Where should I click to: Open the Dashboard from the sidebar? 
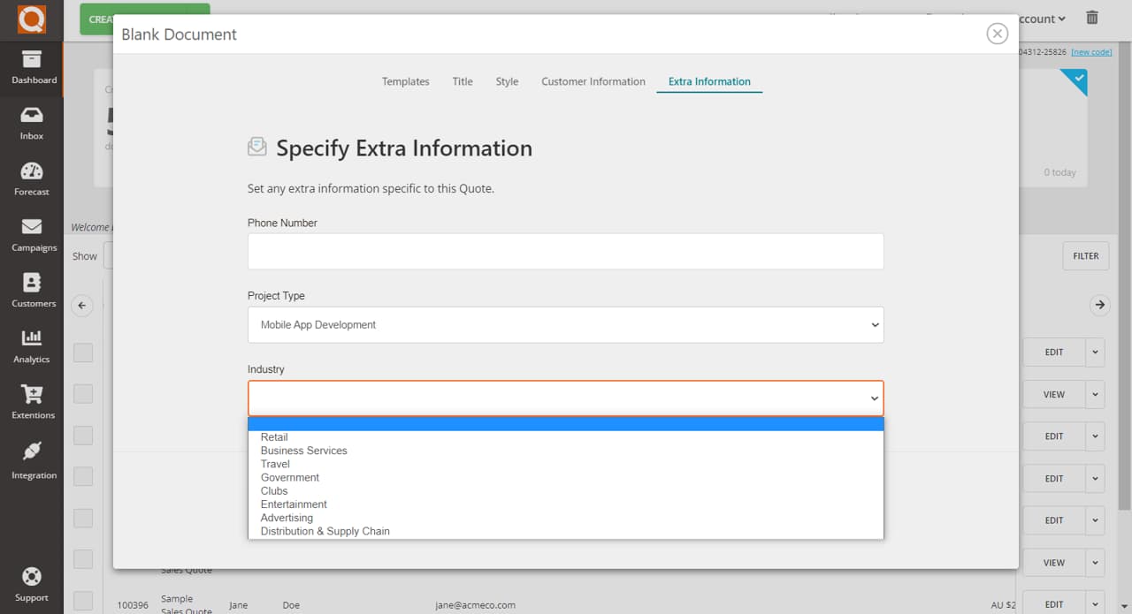click(x=32, y=67)
